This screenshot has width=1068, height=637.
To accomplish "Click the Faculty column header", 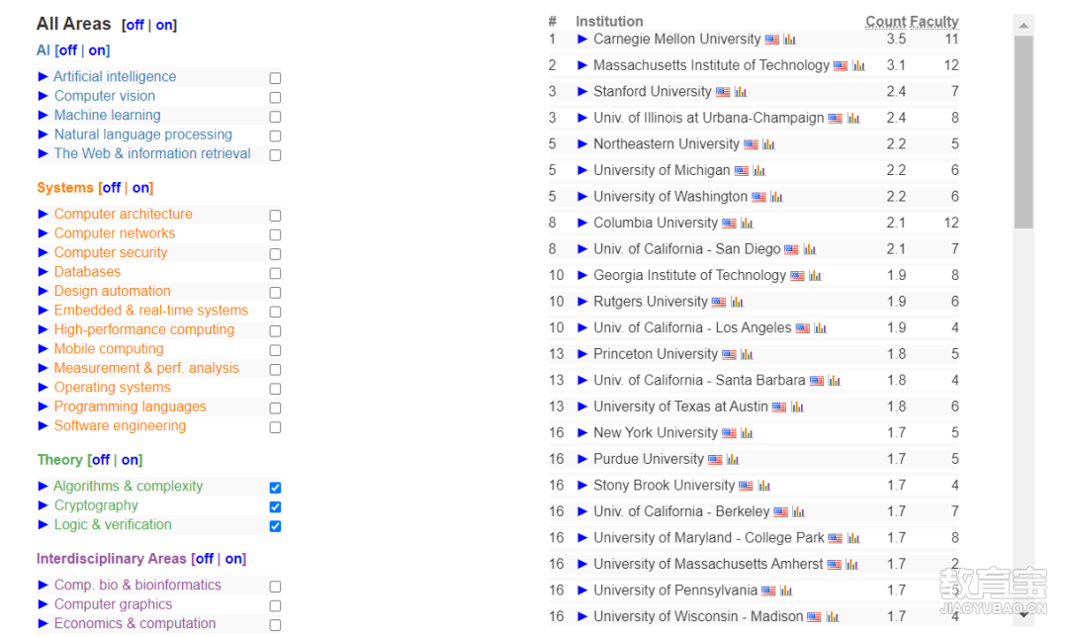I will coord(935,22).
